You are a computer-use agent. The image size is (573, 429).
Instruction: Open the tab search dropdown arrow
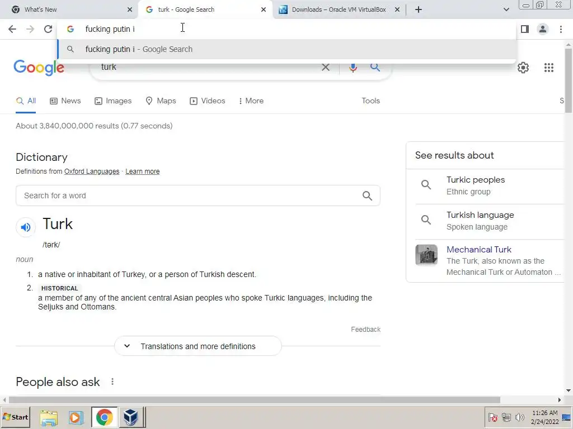506,9
